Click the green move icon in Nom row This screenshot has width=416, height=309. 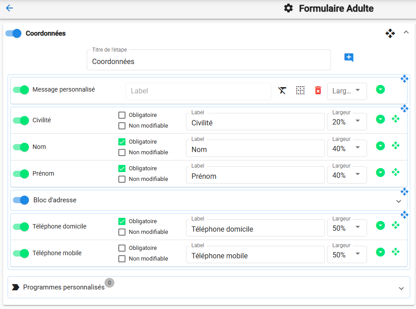point(396,146)
